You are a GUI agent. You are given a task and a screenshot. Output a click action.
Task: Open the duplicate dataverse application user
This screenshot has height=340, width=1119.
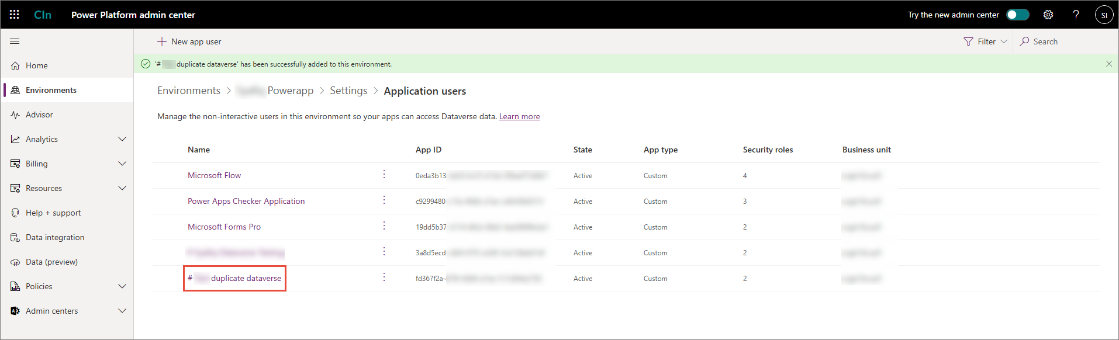pos(234,278)
